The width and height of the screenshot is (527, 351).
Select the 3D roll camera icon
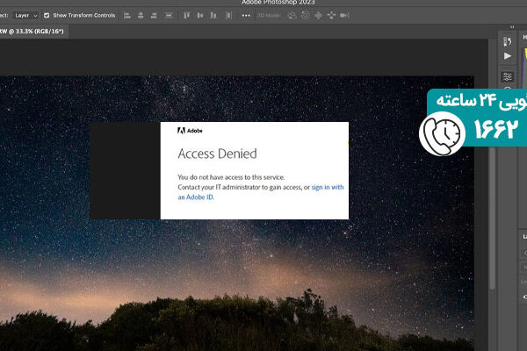pyautogui.click(x=305, y=16)
